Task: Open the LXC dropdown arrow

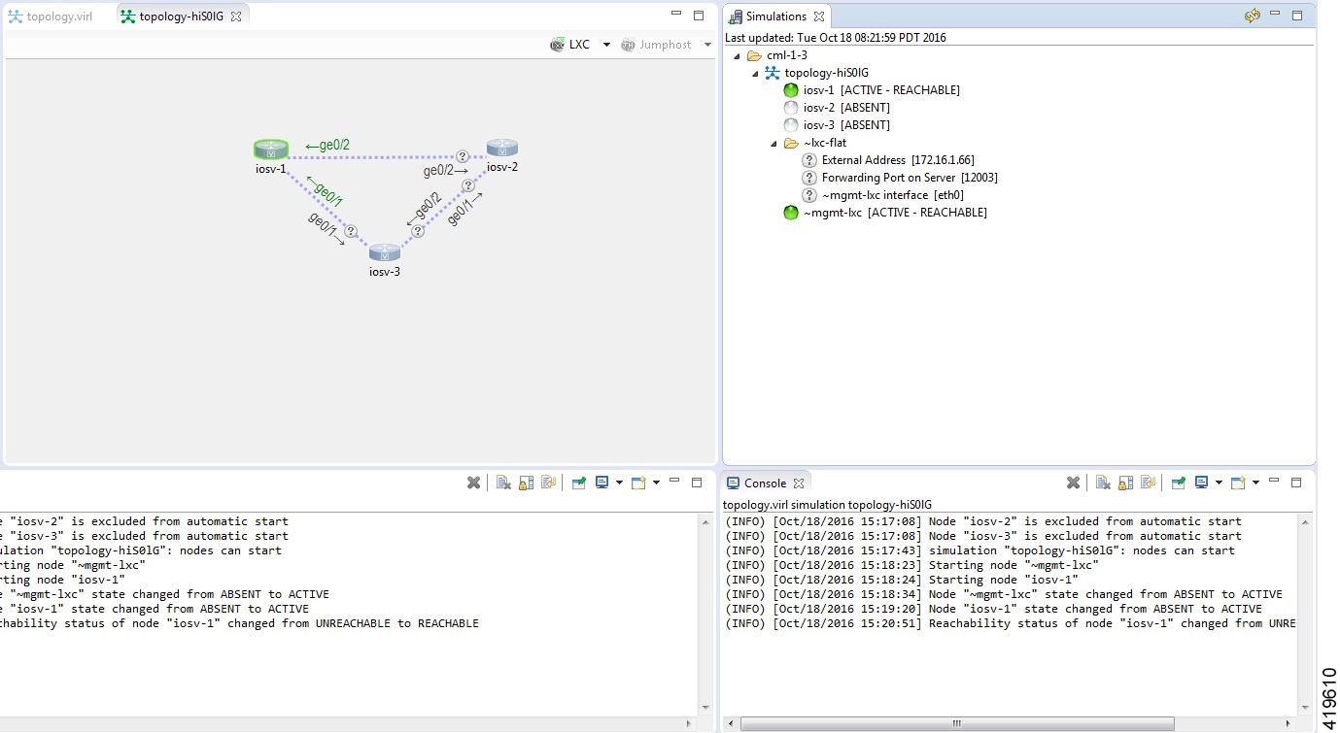Action: [606, 45]
